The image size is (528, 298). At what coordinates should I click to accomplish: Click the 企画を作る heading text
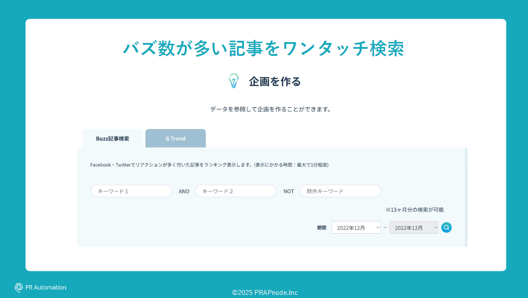pos(275,81)
